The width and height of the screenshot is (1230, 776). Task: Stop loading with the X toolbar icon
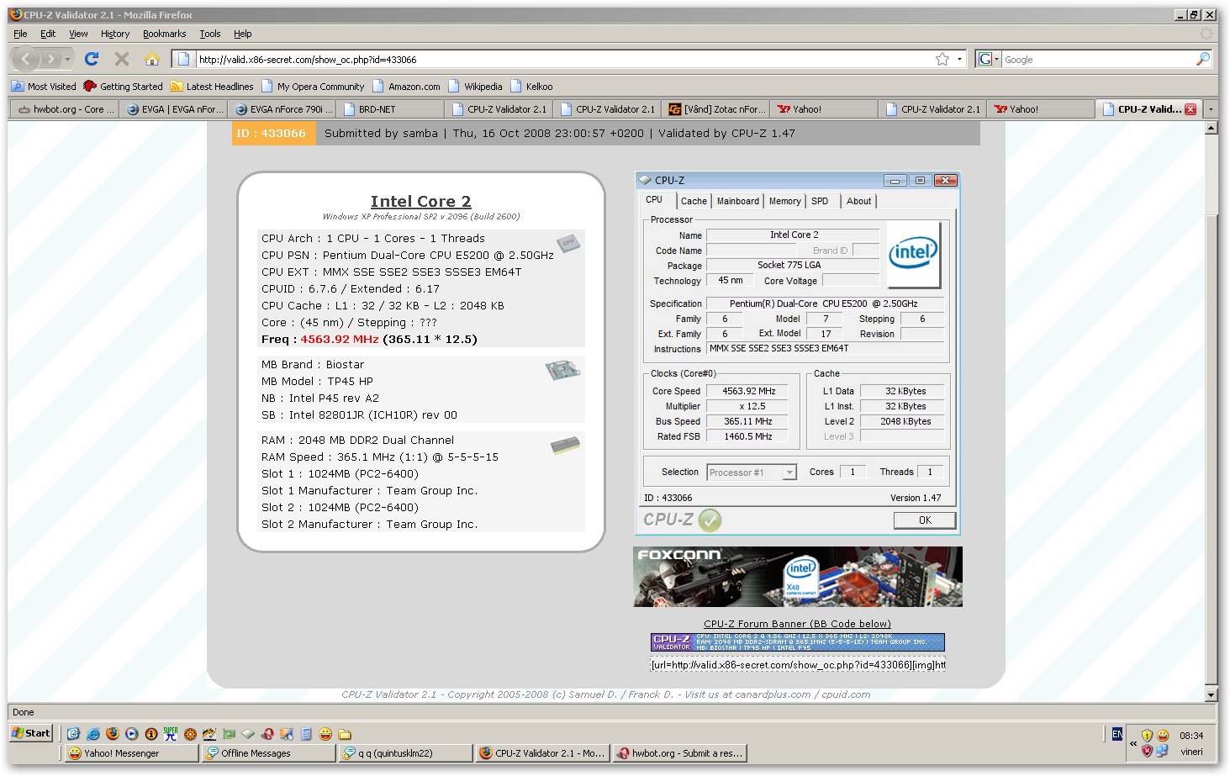point(122,59)
